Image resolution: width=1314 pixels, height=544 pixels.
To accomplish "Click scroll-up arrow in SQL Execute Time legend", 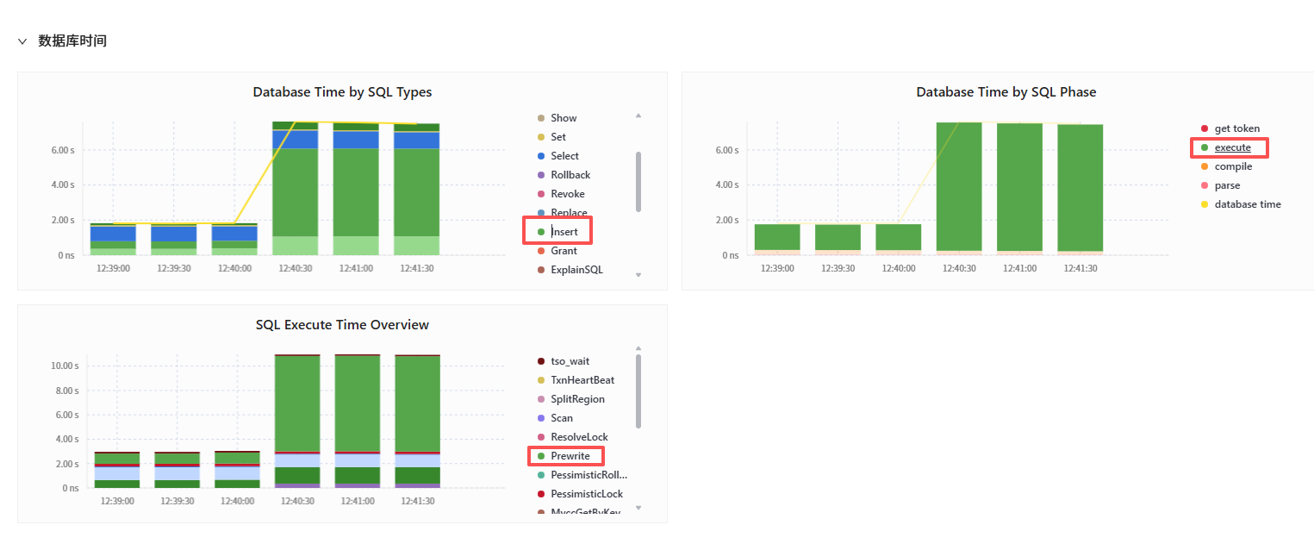I will (x=638, y=348).
